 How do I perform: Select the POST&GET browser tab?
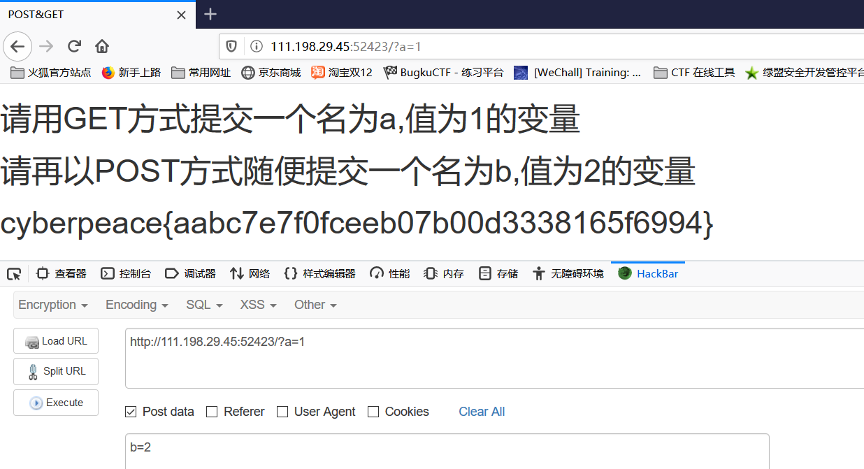(96, 14)
